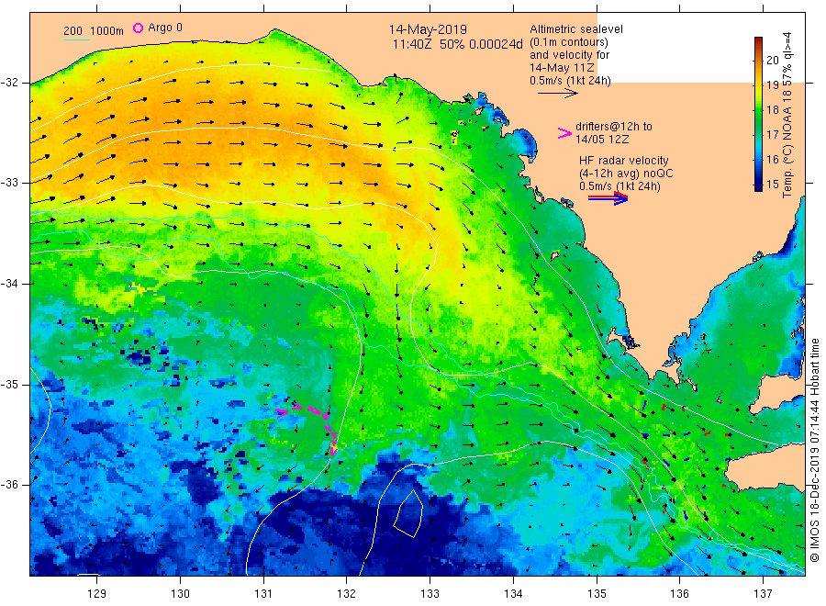Click the '(4-12h avg) noQC' legend text
The image size is (826, 606).
point(626,174)
